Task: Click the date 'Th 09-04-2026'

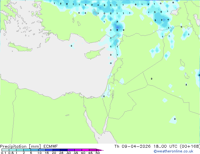Action: tap(132, 146)
